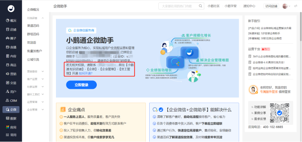Go to 小鹅学堂
Image resolution: width=302 pixels, height=142 pixels.
(231, 6)
